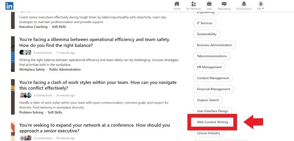The height and width of the screenshot is (141, 294).
Task: Click the LinkedIn logo icon
Action: [x=9, y=6]
